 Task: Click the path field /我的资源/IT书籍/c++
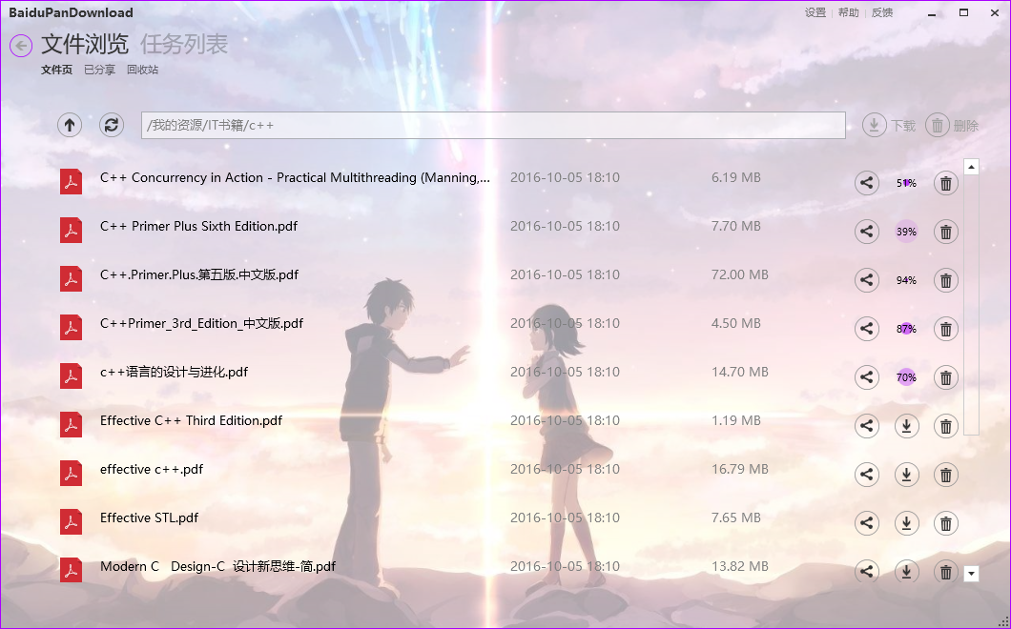[493, 125]
